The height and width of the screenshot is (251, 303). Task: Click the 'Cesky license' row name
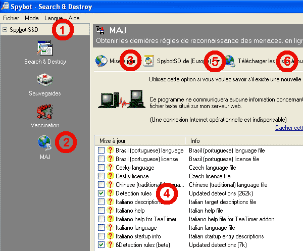[132, 176]
